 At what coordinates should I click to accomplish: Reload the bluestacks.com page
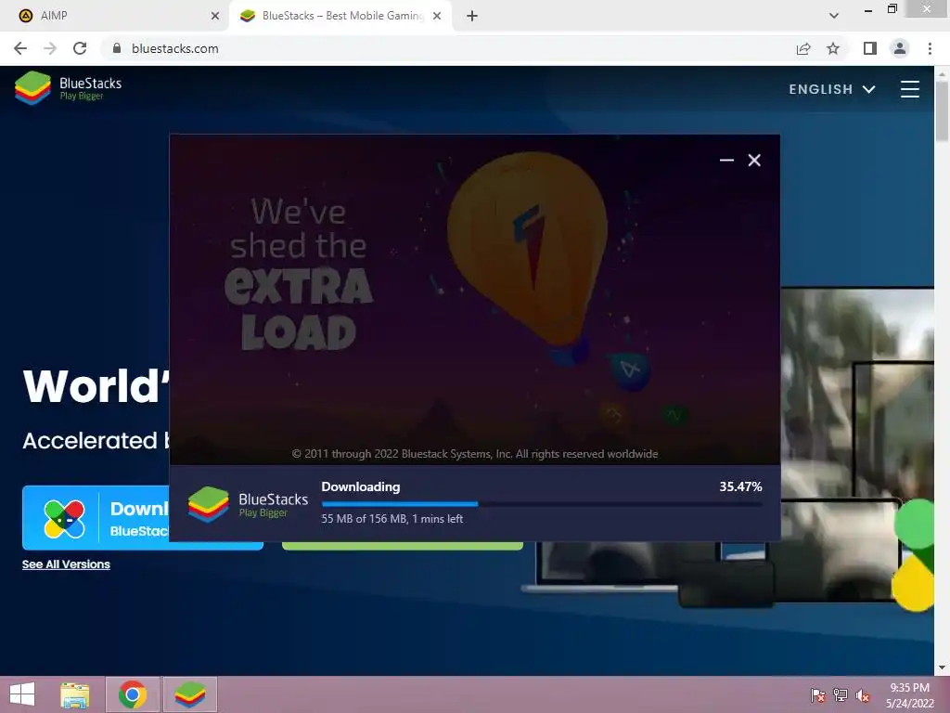coord(80,48)
